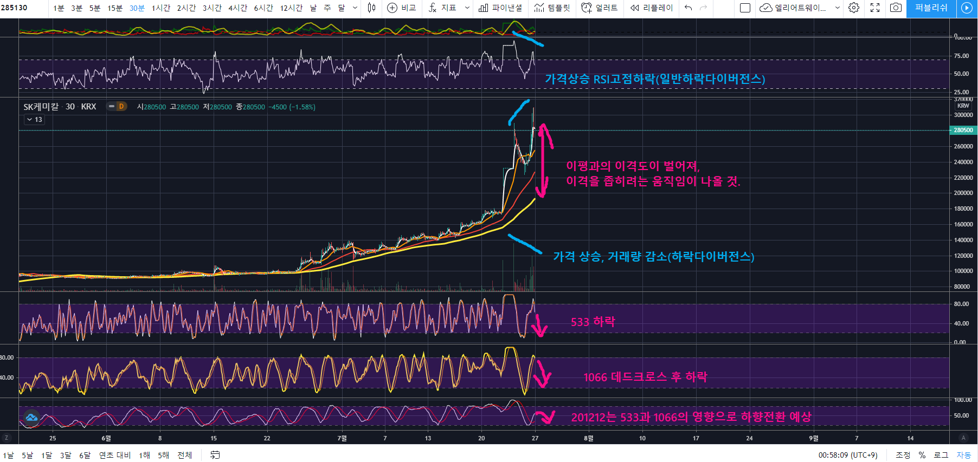Switch to the 1시간 timeframe
Viewport: 978px width, 462px height.
(x=160, y=8)
